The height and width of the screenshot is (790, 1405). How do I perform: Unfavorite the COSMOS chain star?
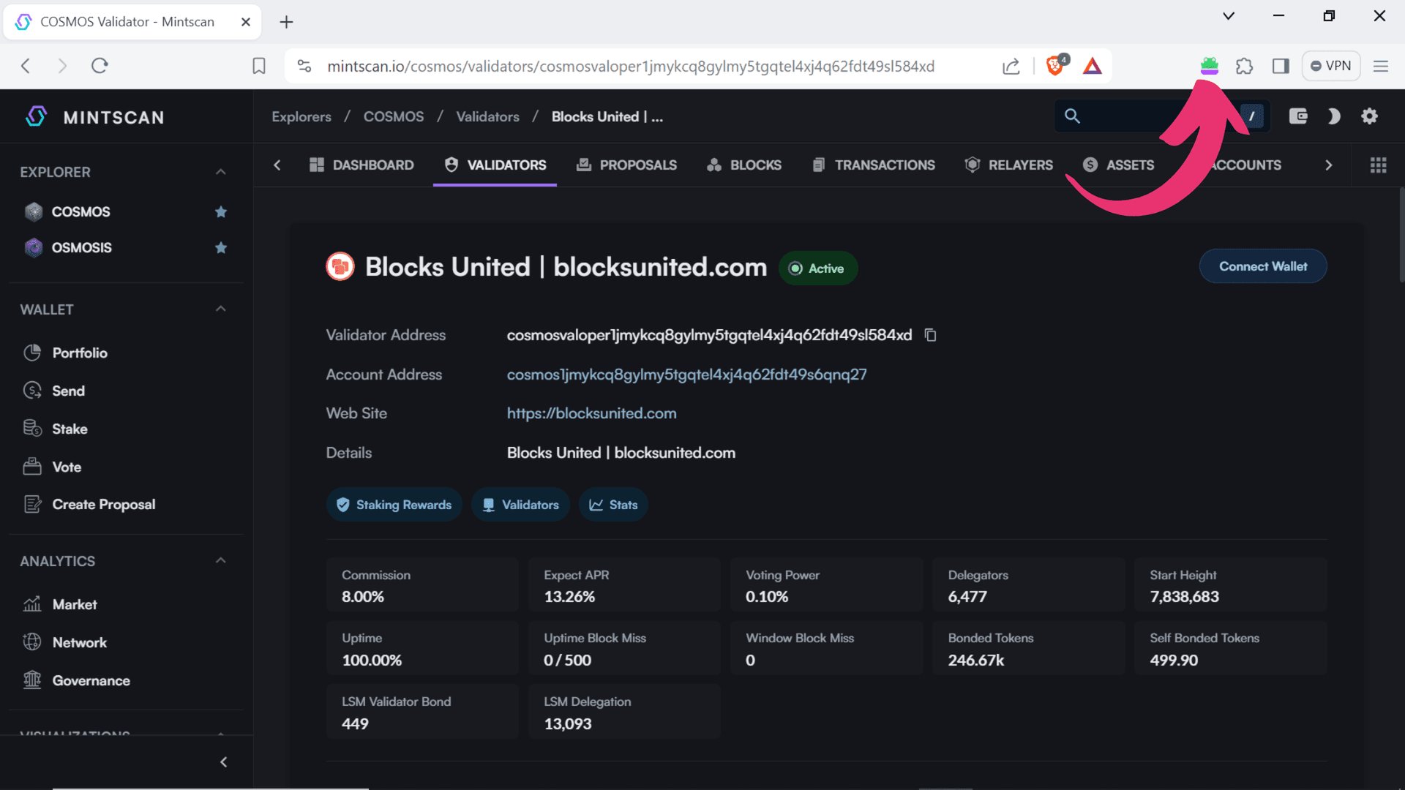pyautogui.click(x=221, y=212)
